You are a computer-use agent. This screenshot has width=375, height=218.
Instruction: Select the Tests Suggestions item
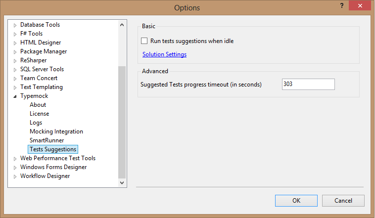click(x=52, y=149)
